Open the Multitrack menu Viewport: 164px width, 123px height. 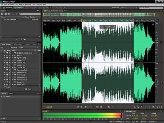(11, 4)
